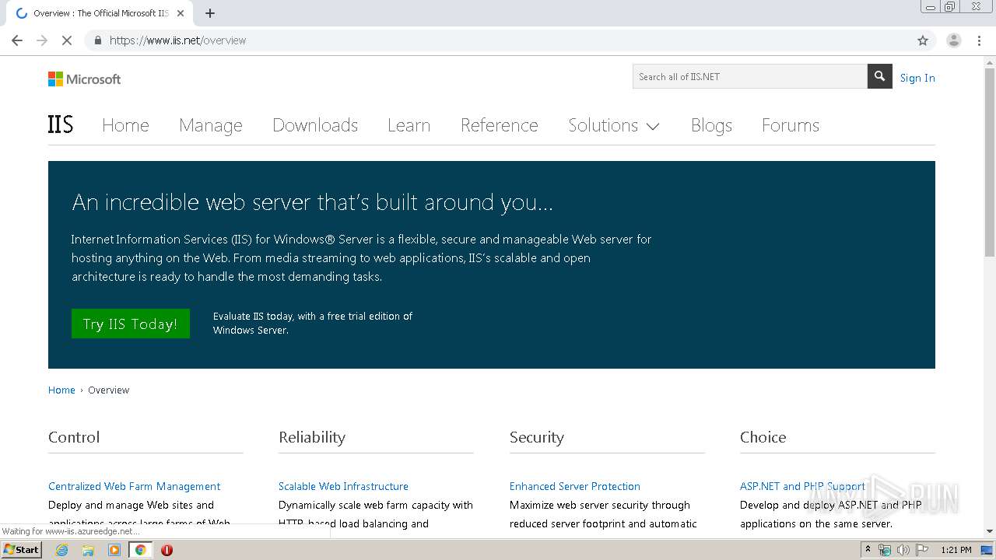The width and height of the screenshot is (996, 560).
Task: Focus the Search all of IIS.NET box
Action: point(750,76)
